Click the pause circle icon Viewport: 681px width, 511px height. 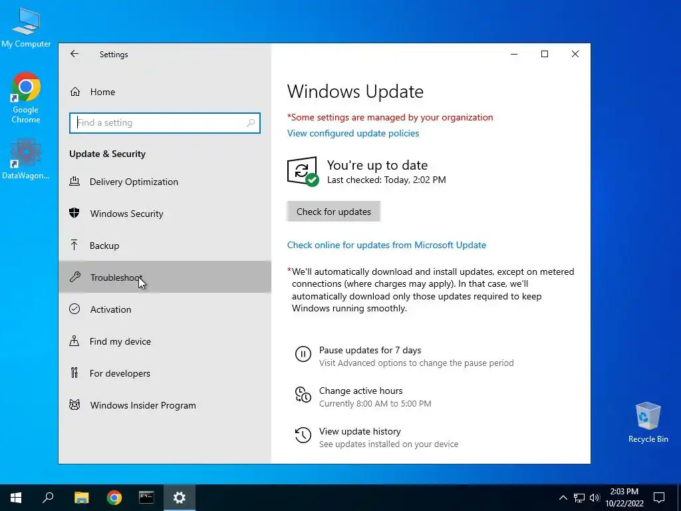coord(303,354)
